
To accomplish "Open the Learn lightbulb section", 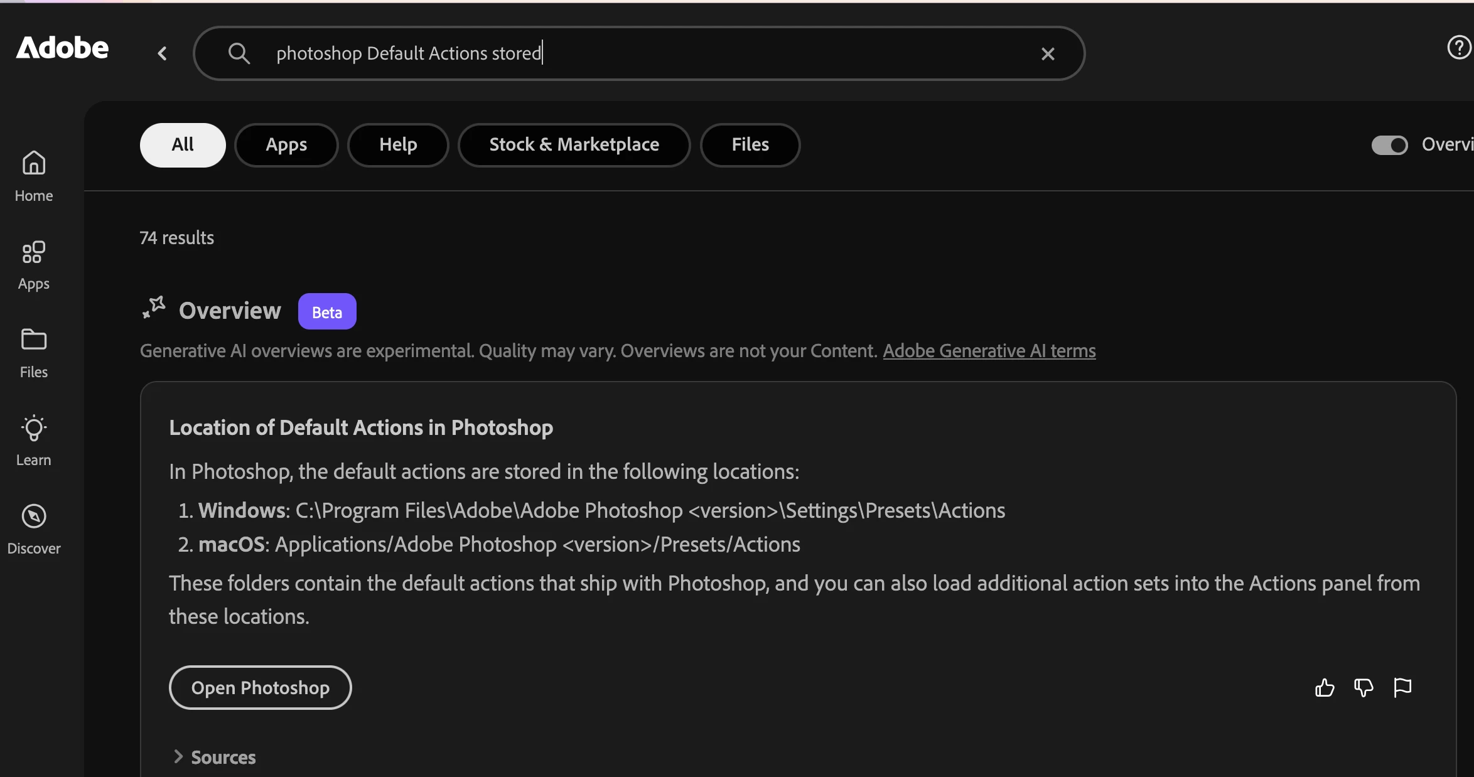I will 34,441.
